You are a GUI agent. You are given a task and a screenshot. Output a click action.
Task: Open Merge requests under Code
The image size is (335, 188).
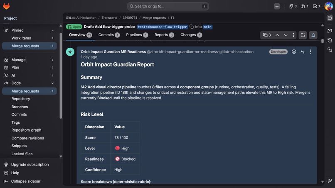[x=30, y=91]
